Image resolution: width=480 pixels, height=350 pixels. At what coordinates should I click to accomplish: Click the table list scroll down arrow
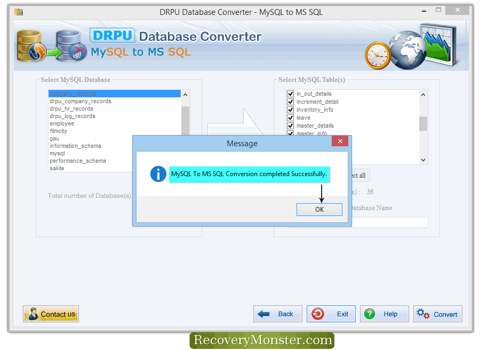click(423, 160)
